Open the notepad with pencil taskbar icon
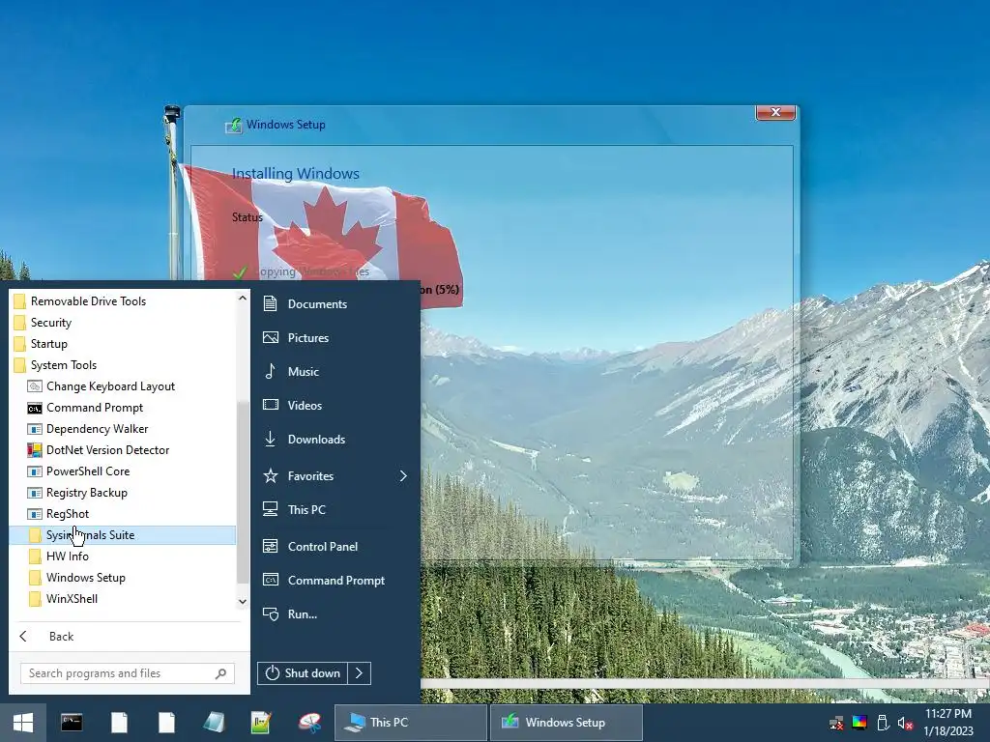 pos(261,723)
